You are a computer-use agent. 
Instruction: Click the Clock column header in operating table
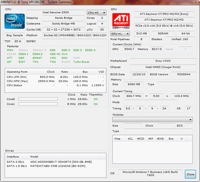(46, 72)
